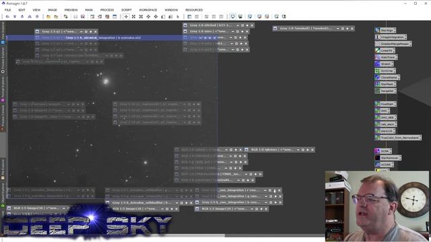This screenshot has width=431, height=242.
Task: Click the minus button on RGB 1:0 rgbstars title bar
Action: pyautogui.click(x=298, y=150)
